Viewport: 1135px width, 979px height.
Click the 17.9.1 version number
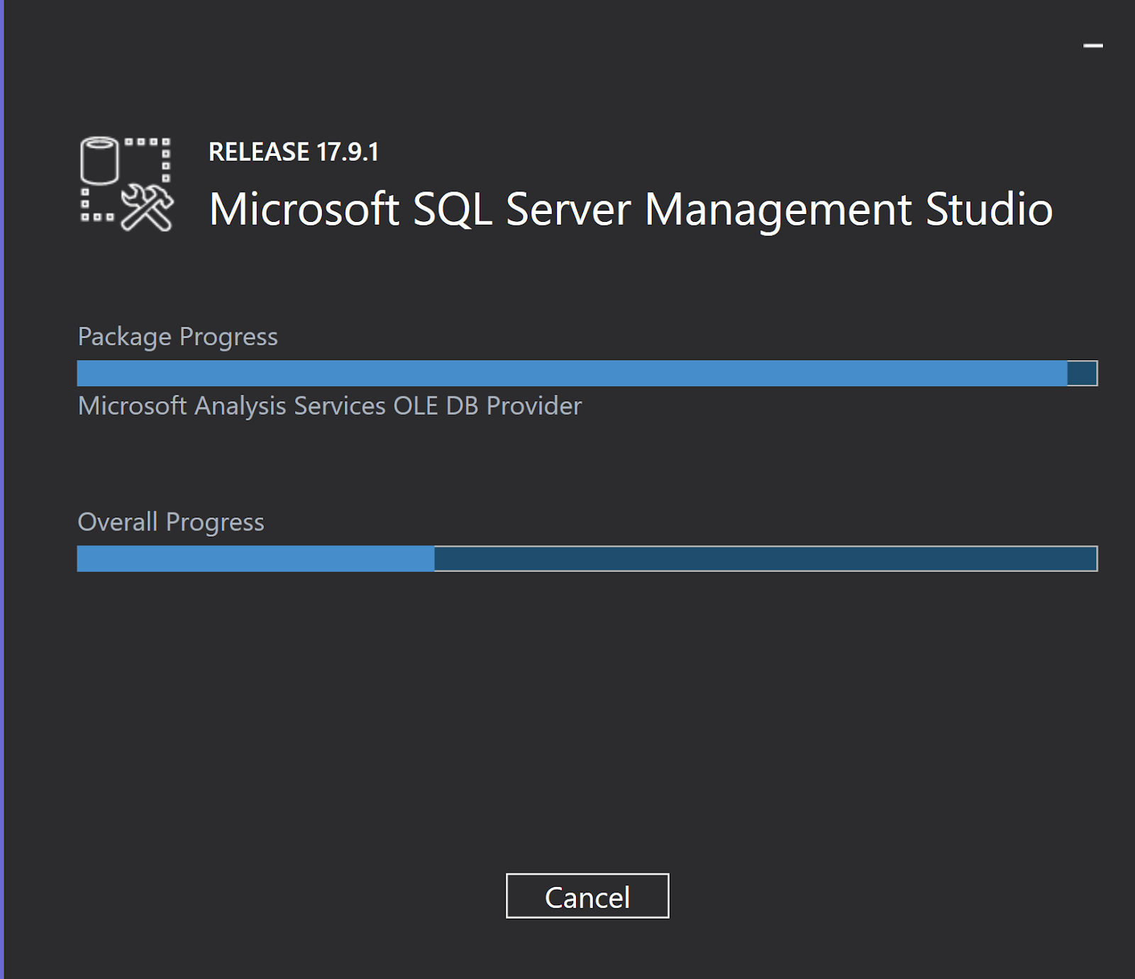click(x=348, y=152)
